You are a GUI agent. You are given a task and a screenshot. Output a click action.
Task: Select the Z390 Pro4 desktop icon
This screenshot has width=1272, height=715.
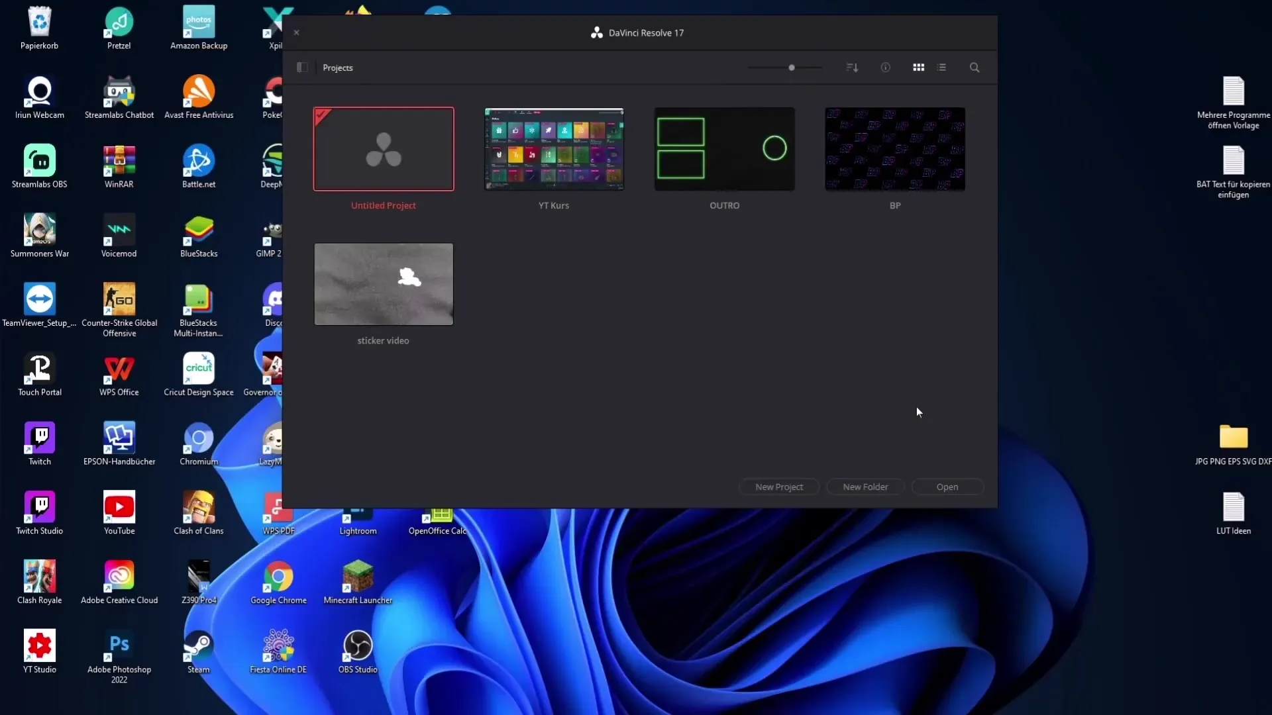pyautogui.click(x=199, y=583)
